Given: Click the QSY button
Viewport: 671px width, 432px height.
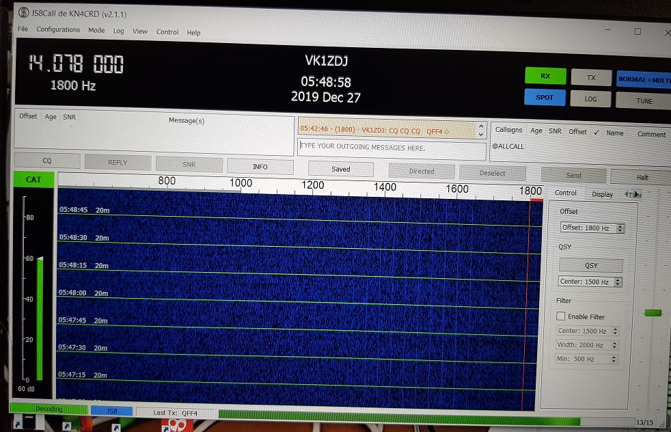Looking at the screenshot, I should tap(591, 265).
